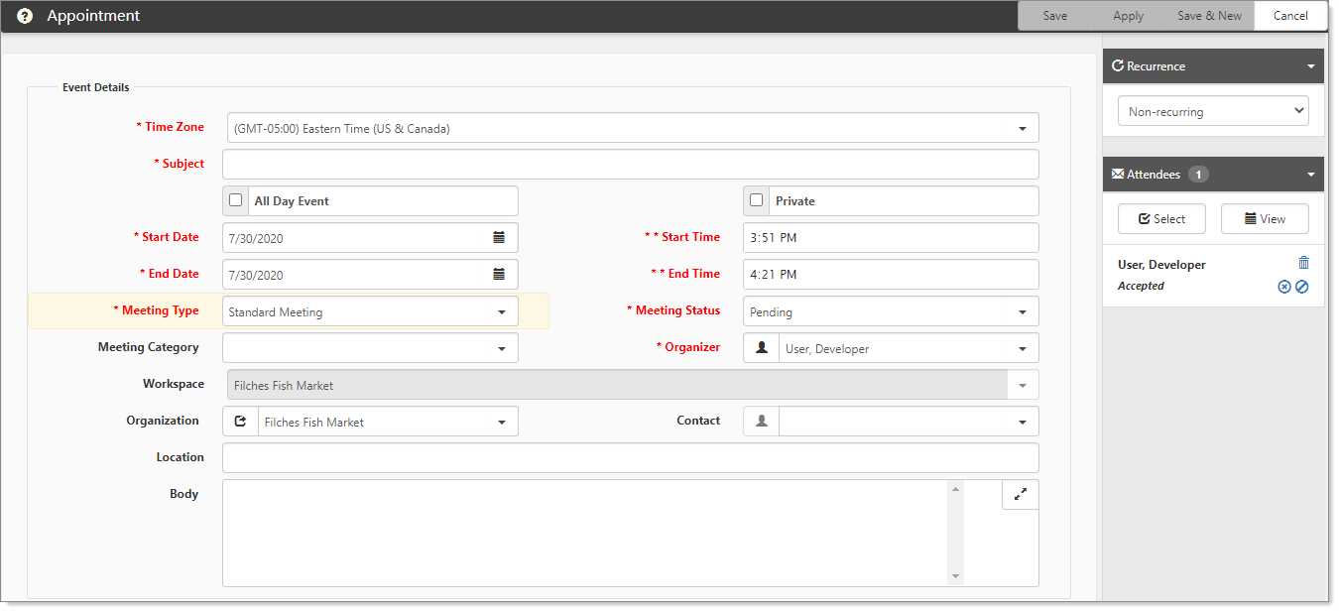The image size is (1339, 612).
Task: Toggle the All Day Event checkbox
Action: (236, 200)
